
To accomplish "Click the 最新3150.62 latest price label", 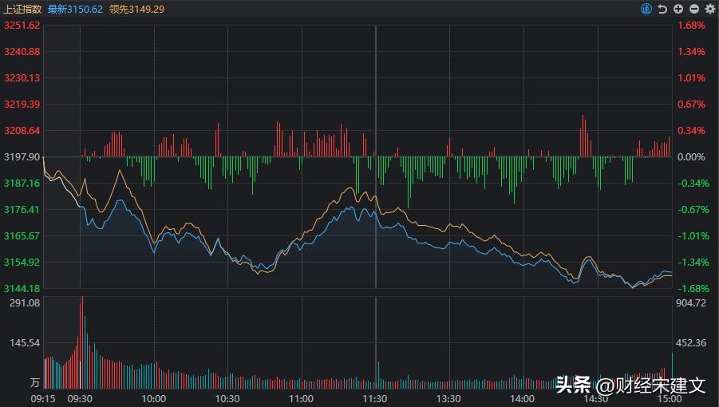I will tap(75, 9).
